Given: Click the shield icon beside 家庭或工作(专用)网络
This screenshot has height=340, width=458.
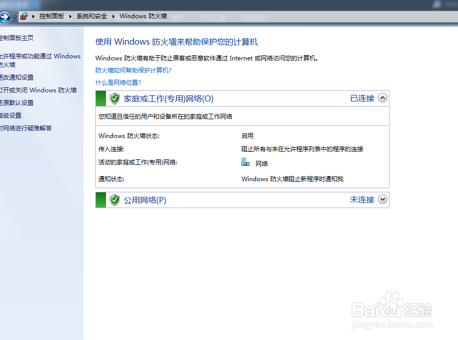Looking at the screenshot, I should click(115, 98).
